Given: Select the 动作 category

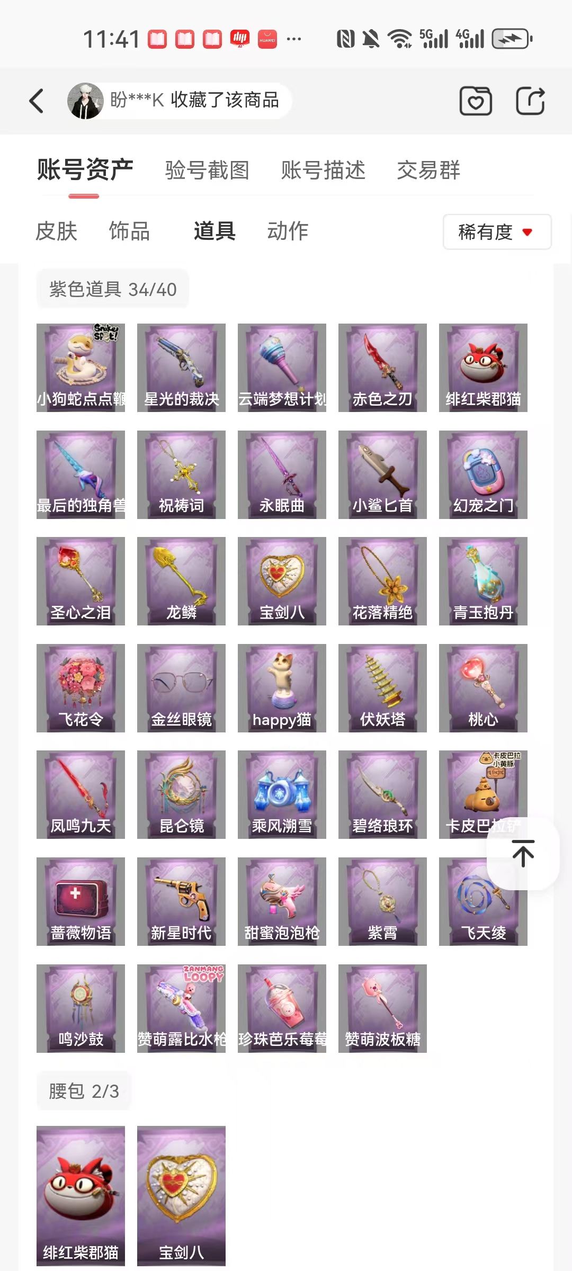Looking at the screenshot, I should click(x=288, y=231).
